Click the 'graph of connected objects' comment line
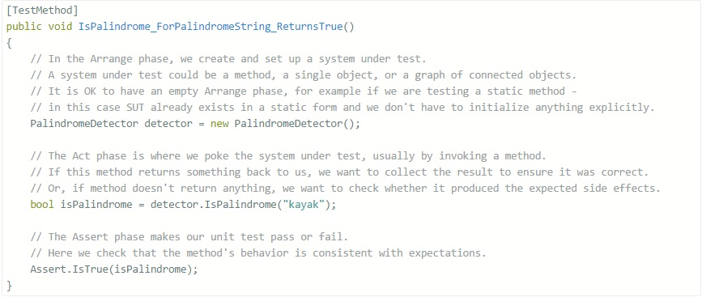Image resolution: width=702 pixels, height=297 pixels. coord(304,75)
